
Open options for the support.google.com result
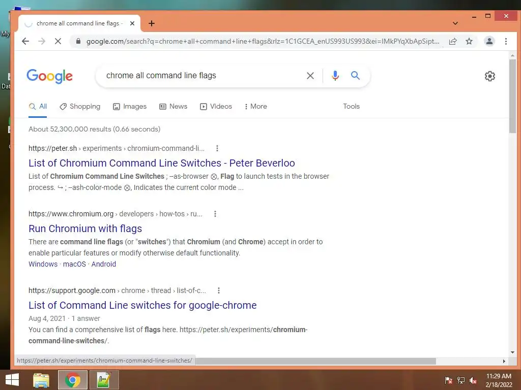tap(218, 290)
